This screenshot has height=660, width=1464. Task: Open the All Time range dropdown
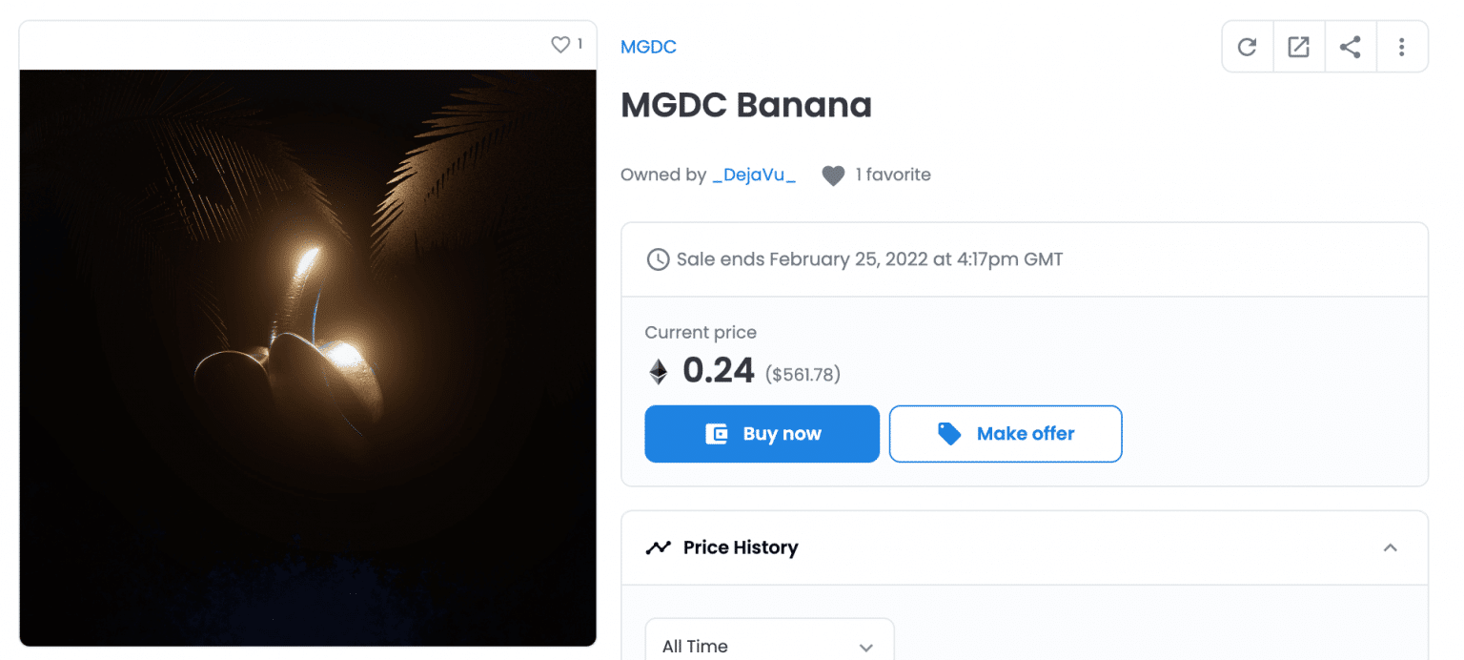(769, 646)
